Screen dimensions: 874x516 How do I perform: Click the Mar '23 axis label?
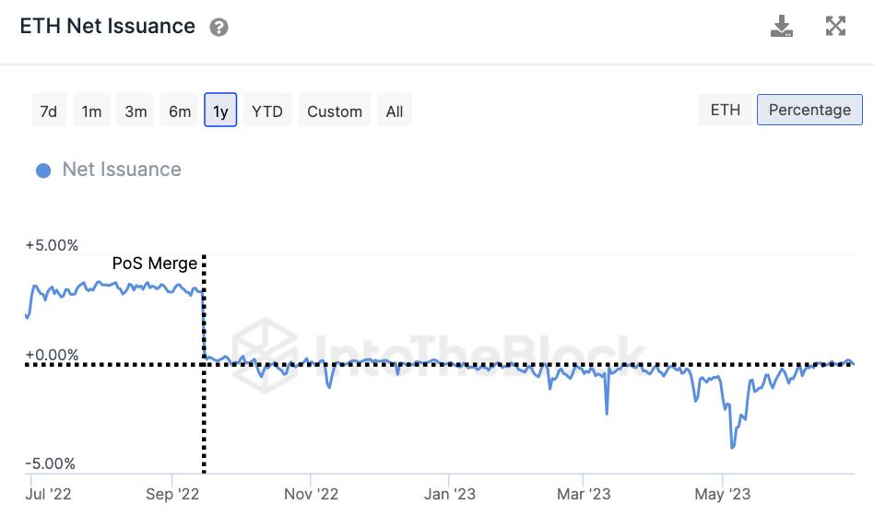584,494
